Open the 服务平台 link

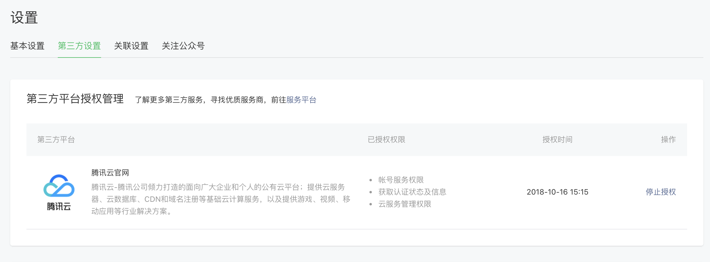click(301, 100)
